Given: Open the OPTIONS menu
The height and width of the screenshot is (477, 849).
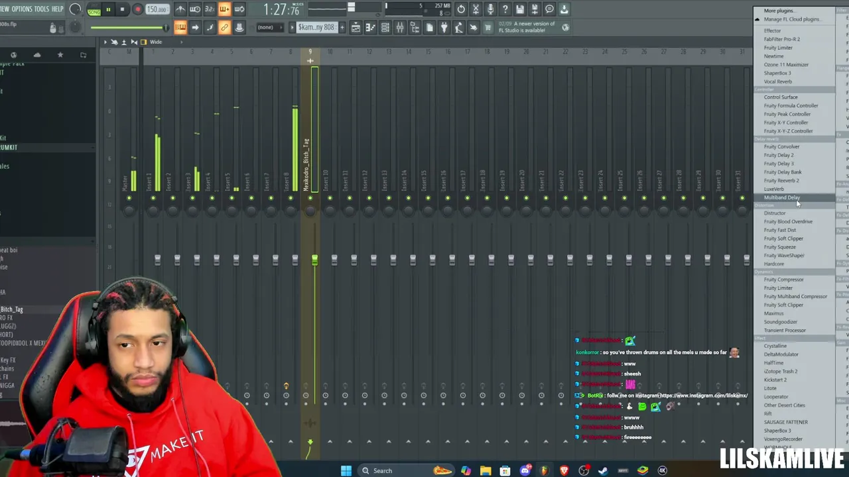Looking at the screenshot, I should (x=22, y=9).
